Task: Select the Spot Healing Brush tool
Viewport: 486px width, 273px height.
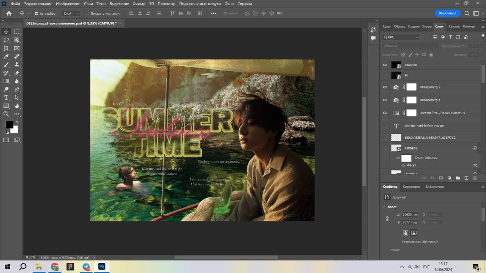Action: tap(17, 56)
